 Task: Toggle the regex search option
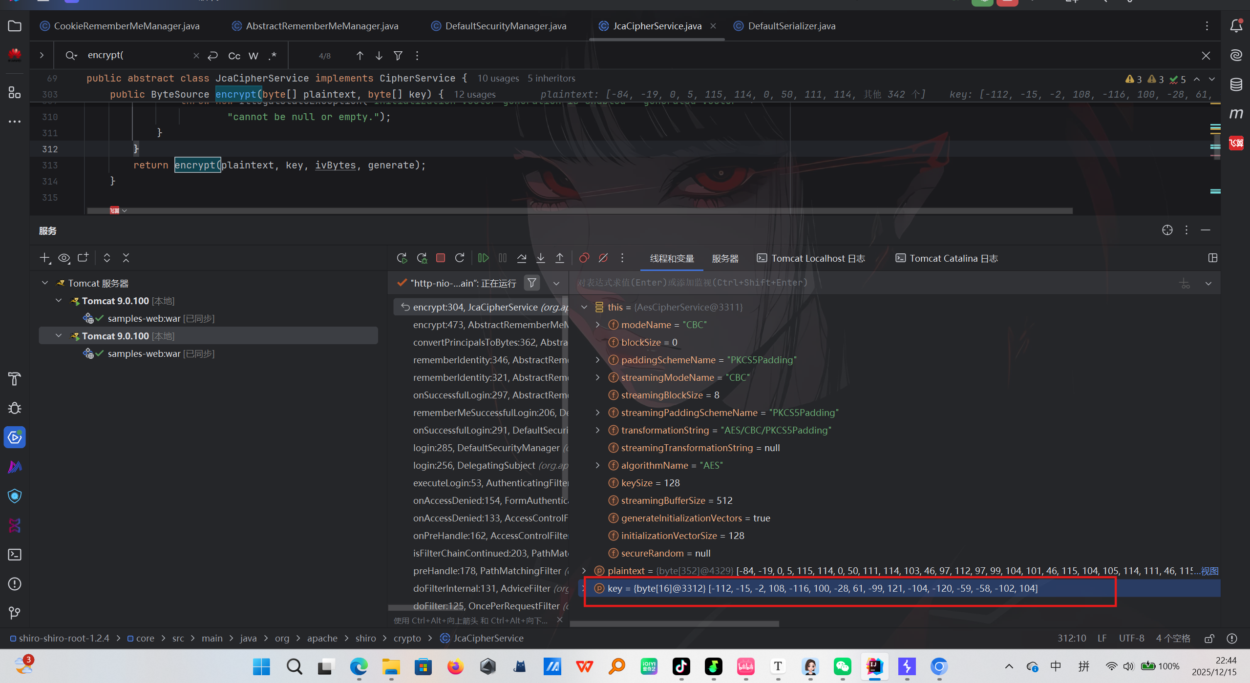[x=273, y=56]
